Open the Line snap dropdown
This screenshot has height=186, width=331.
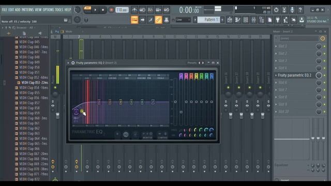click(x=183, y=20)
